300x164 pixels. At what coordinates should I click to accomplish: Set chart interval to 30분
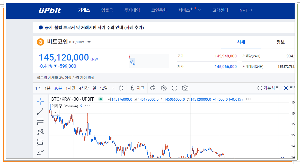click(58, 88)
